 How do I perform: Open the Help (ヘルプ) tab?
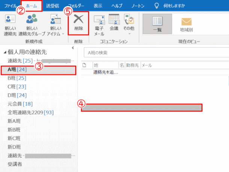pos(117,6)
